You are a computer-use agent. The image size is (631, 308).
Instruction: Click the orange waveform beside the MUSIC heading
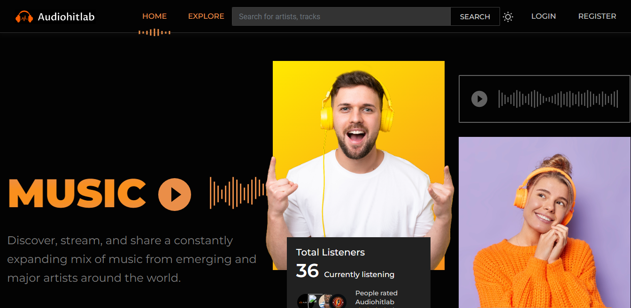click(237, 193)
